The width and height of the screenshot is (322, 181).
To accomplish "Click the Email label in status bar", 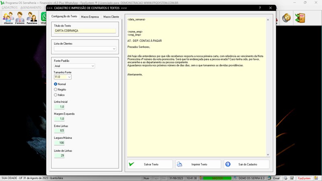I will [x=276, y=178].
